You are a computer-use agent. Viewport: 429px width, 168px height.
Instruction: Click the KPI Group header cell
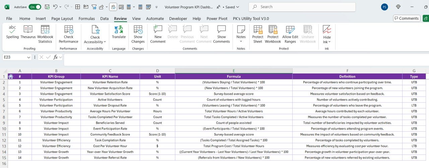pos(56,77)
